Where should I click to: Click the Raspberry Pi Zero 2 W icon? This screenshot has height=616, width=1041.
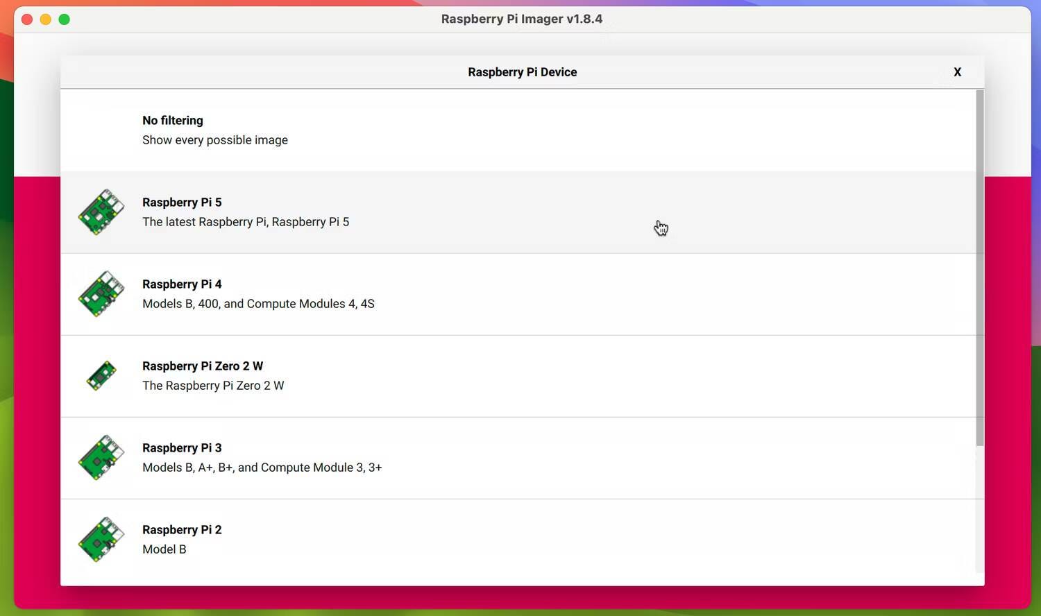tap(101, 375)
